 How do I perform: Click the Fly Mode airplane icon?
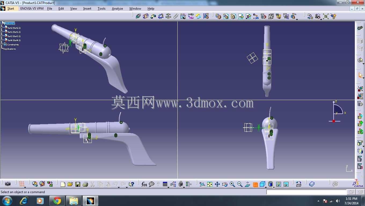(x=202, y=184)
